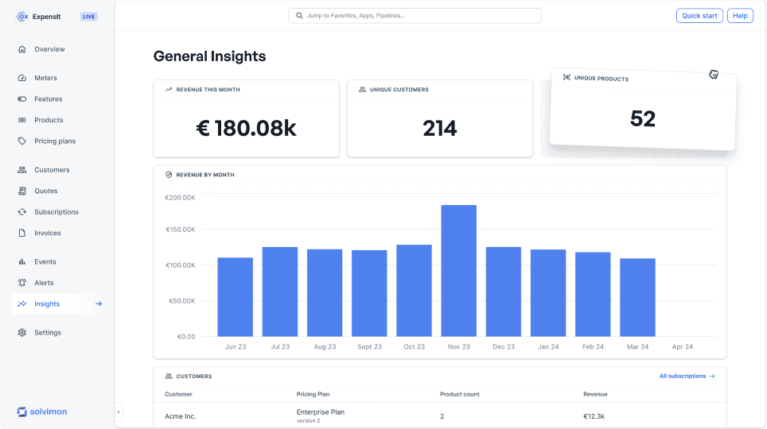Open the Quotes document icon

pos(22,191)
